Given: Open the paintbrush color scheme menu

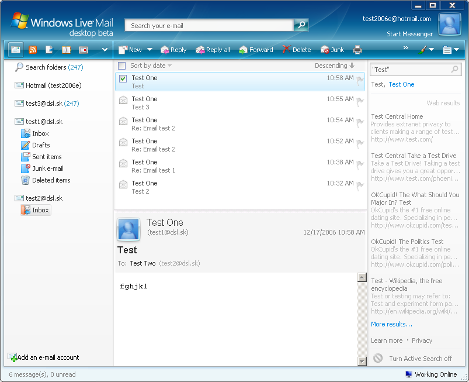Looking at the screenshot, I should tap(426, 50).
